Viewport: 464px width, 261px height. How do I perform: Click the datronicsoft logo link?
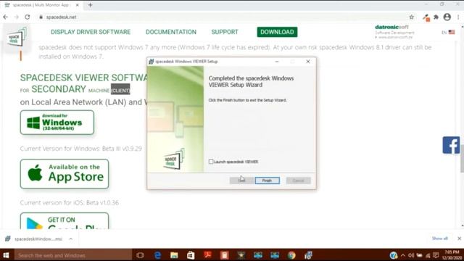(x=394, y=32)
